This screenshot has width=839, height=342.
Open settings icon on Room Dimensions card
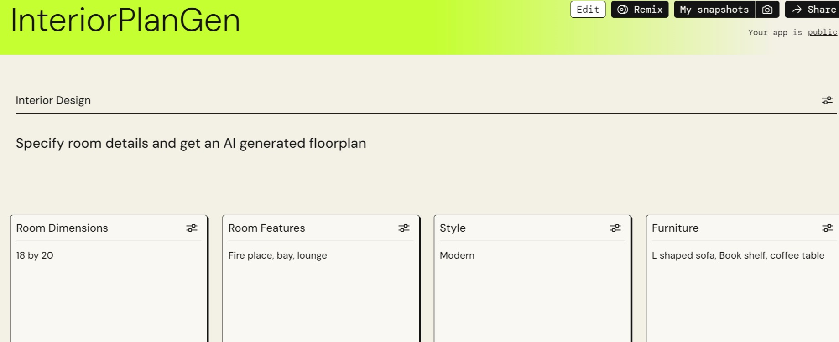coord(192,228)
